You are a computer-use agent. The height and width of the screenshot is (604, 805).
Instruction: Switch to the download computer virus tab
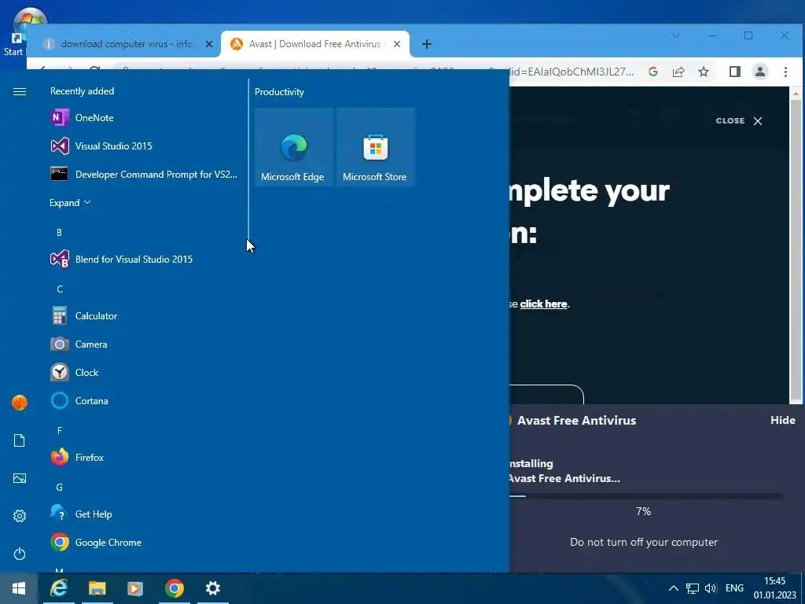(x=126, y=44)
